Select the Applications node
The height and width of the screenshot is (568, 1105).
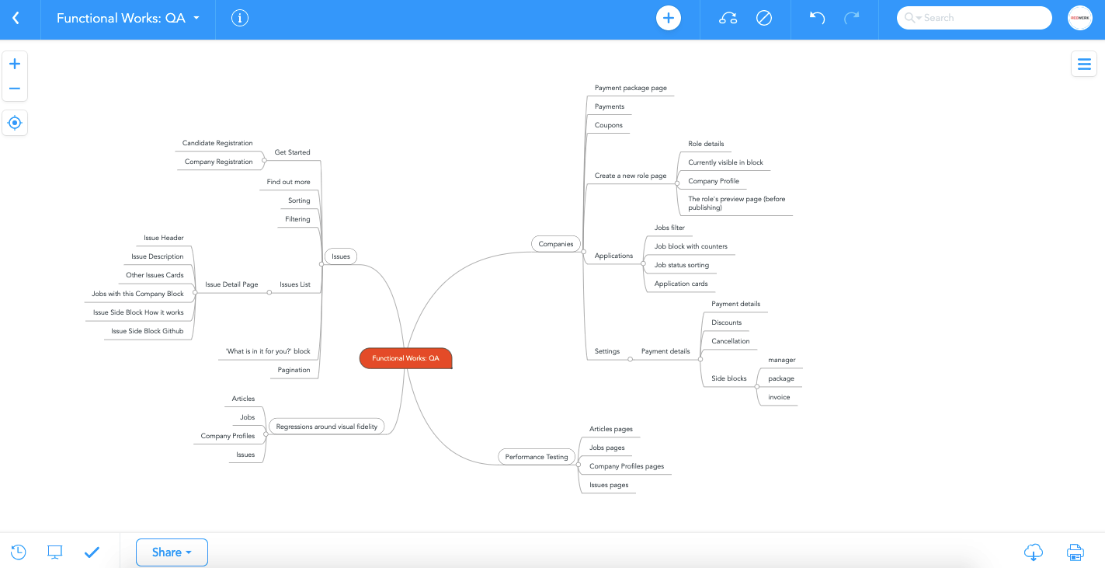(613, 256)
